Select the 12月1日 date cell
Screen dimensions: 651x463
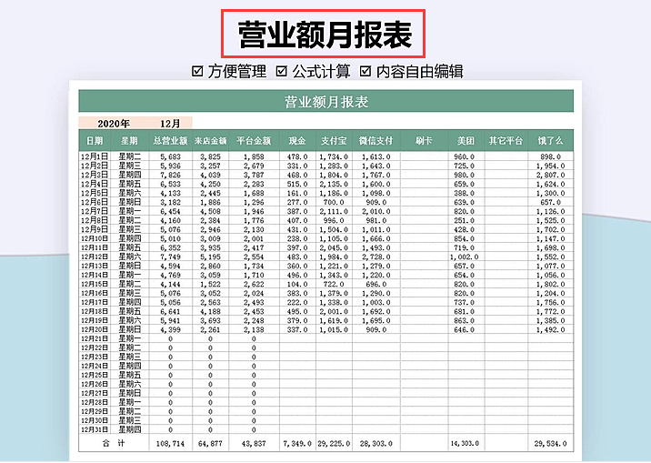coord(95,156)
